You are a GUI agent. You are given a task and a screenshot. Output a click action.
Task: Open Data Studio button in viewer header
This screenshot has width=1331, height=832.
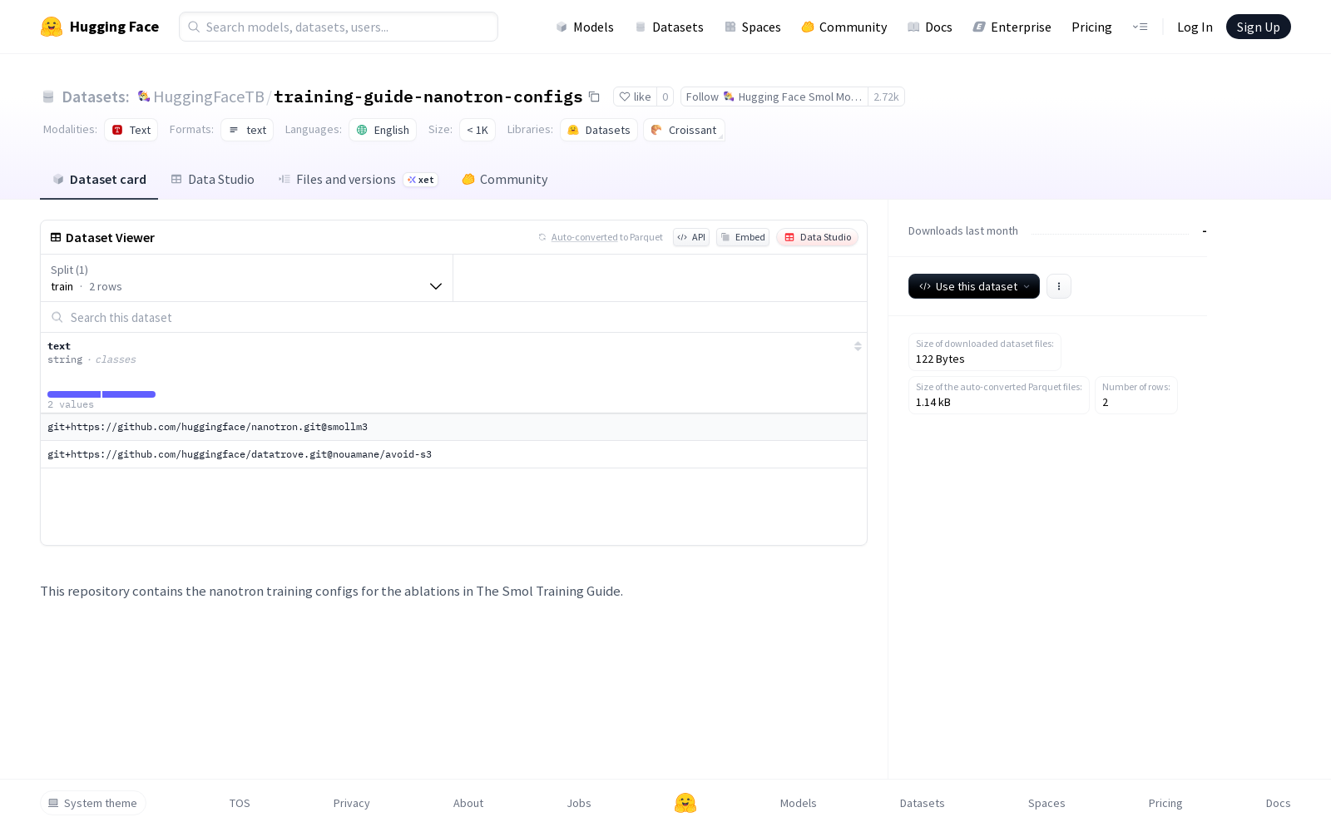[818, 237]
